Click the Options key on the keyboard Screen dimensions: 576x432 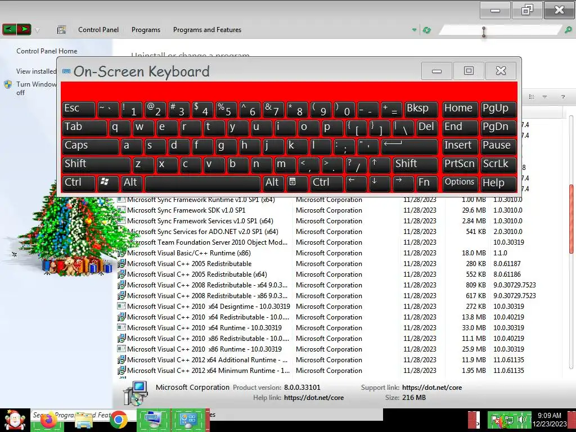click(x=460, y=183)
